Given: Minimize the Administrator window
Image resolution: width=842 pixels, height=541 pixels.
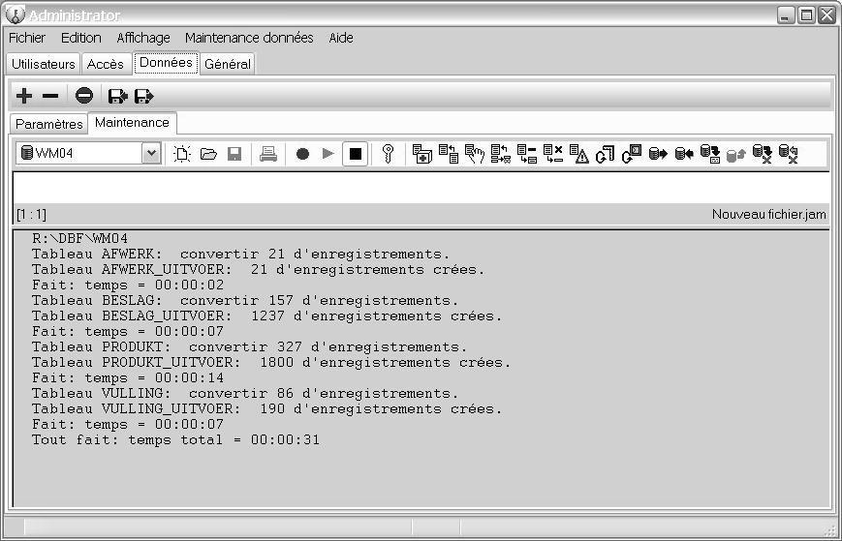Looking at the screenshot, I should click(x=786, y=15).
